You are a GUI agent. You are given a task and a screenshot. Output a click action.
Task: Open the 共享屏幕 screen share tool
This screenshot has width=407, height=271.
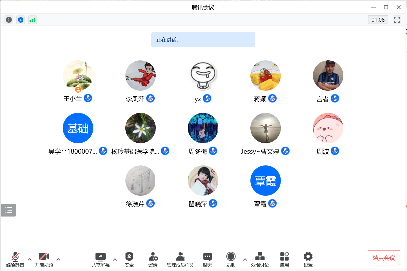click(x=100, y=259)
